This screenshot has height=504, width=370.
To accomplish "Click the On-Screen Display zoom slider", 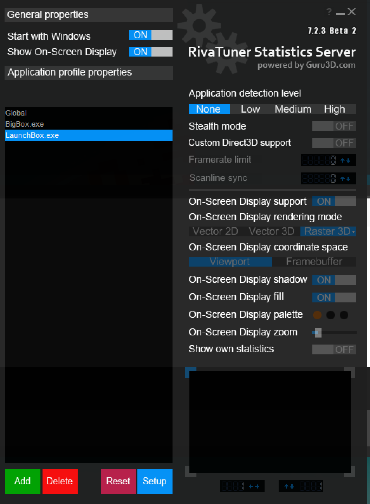I will click(334, 332).
